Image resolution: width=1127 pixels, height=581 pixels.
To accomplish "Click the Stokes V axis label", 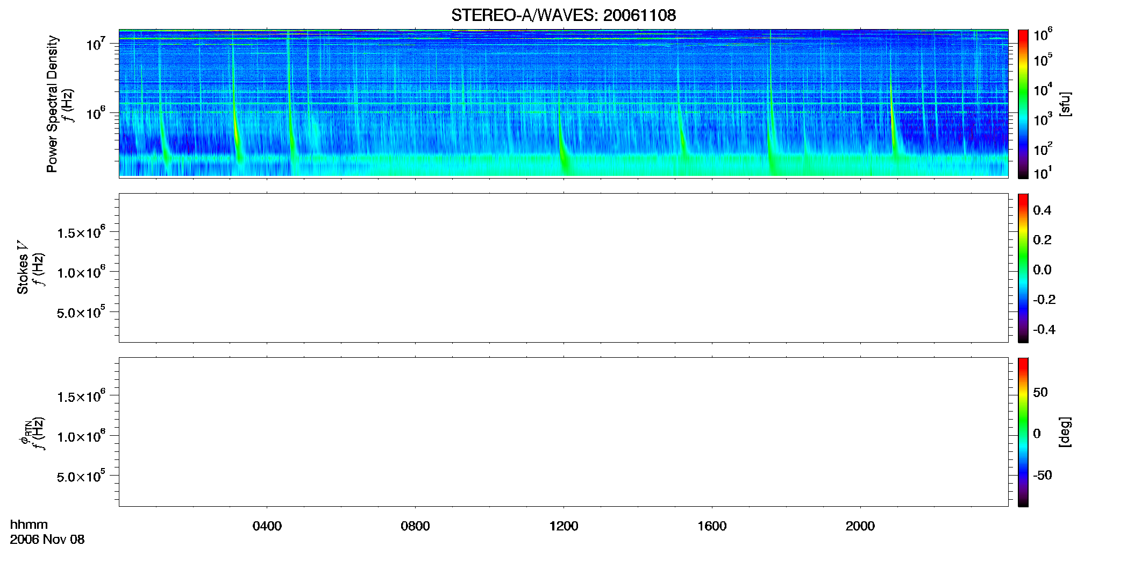I will (23, 267).
